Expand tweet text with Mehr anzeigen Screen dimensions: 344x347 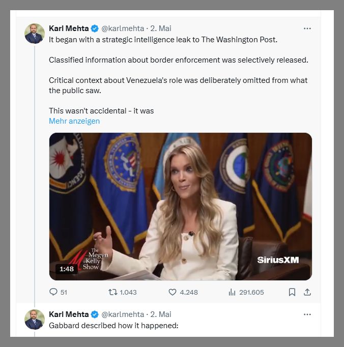click(74, 121)
